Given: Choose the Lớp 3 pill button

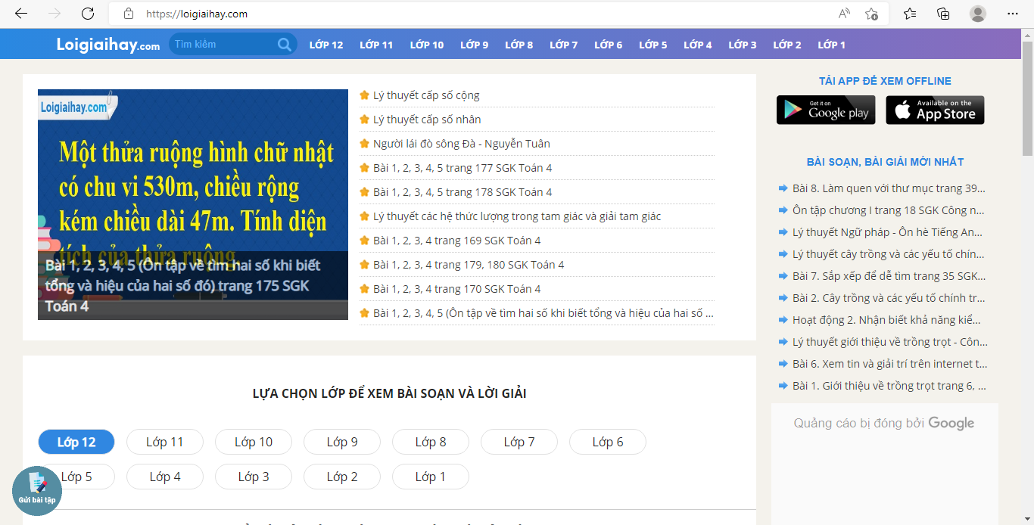Looking at the screenshot, I should coord(254,477).
